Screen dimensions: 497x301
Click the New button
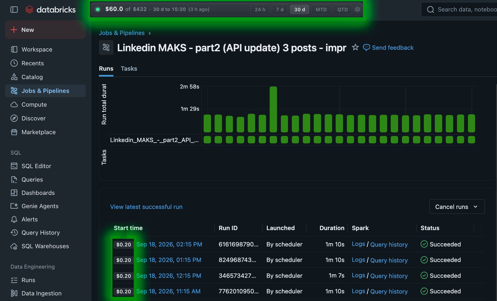pos(45,30)
